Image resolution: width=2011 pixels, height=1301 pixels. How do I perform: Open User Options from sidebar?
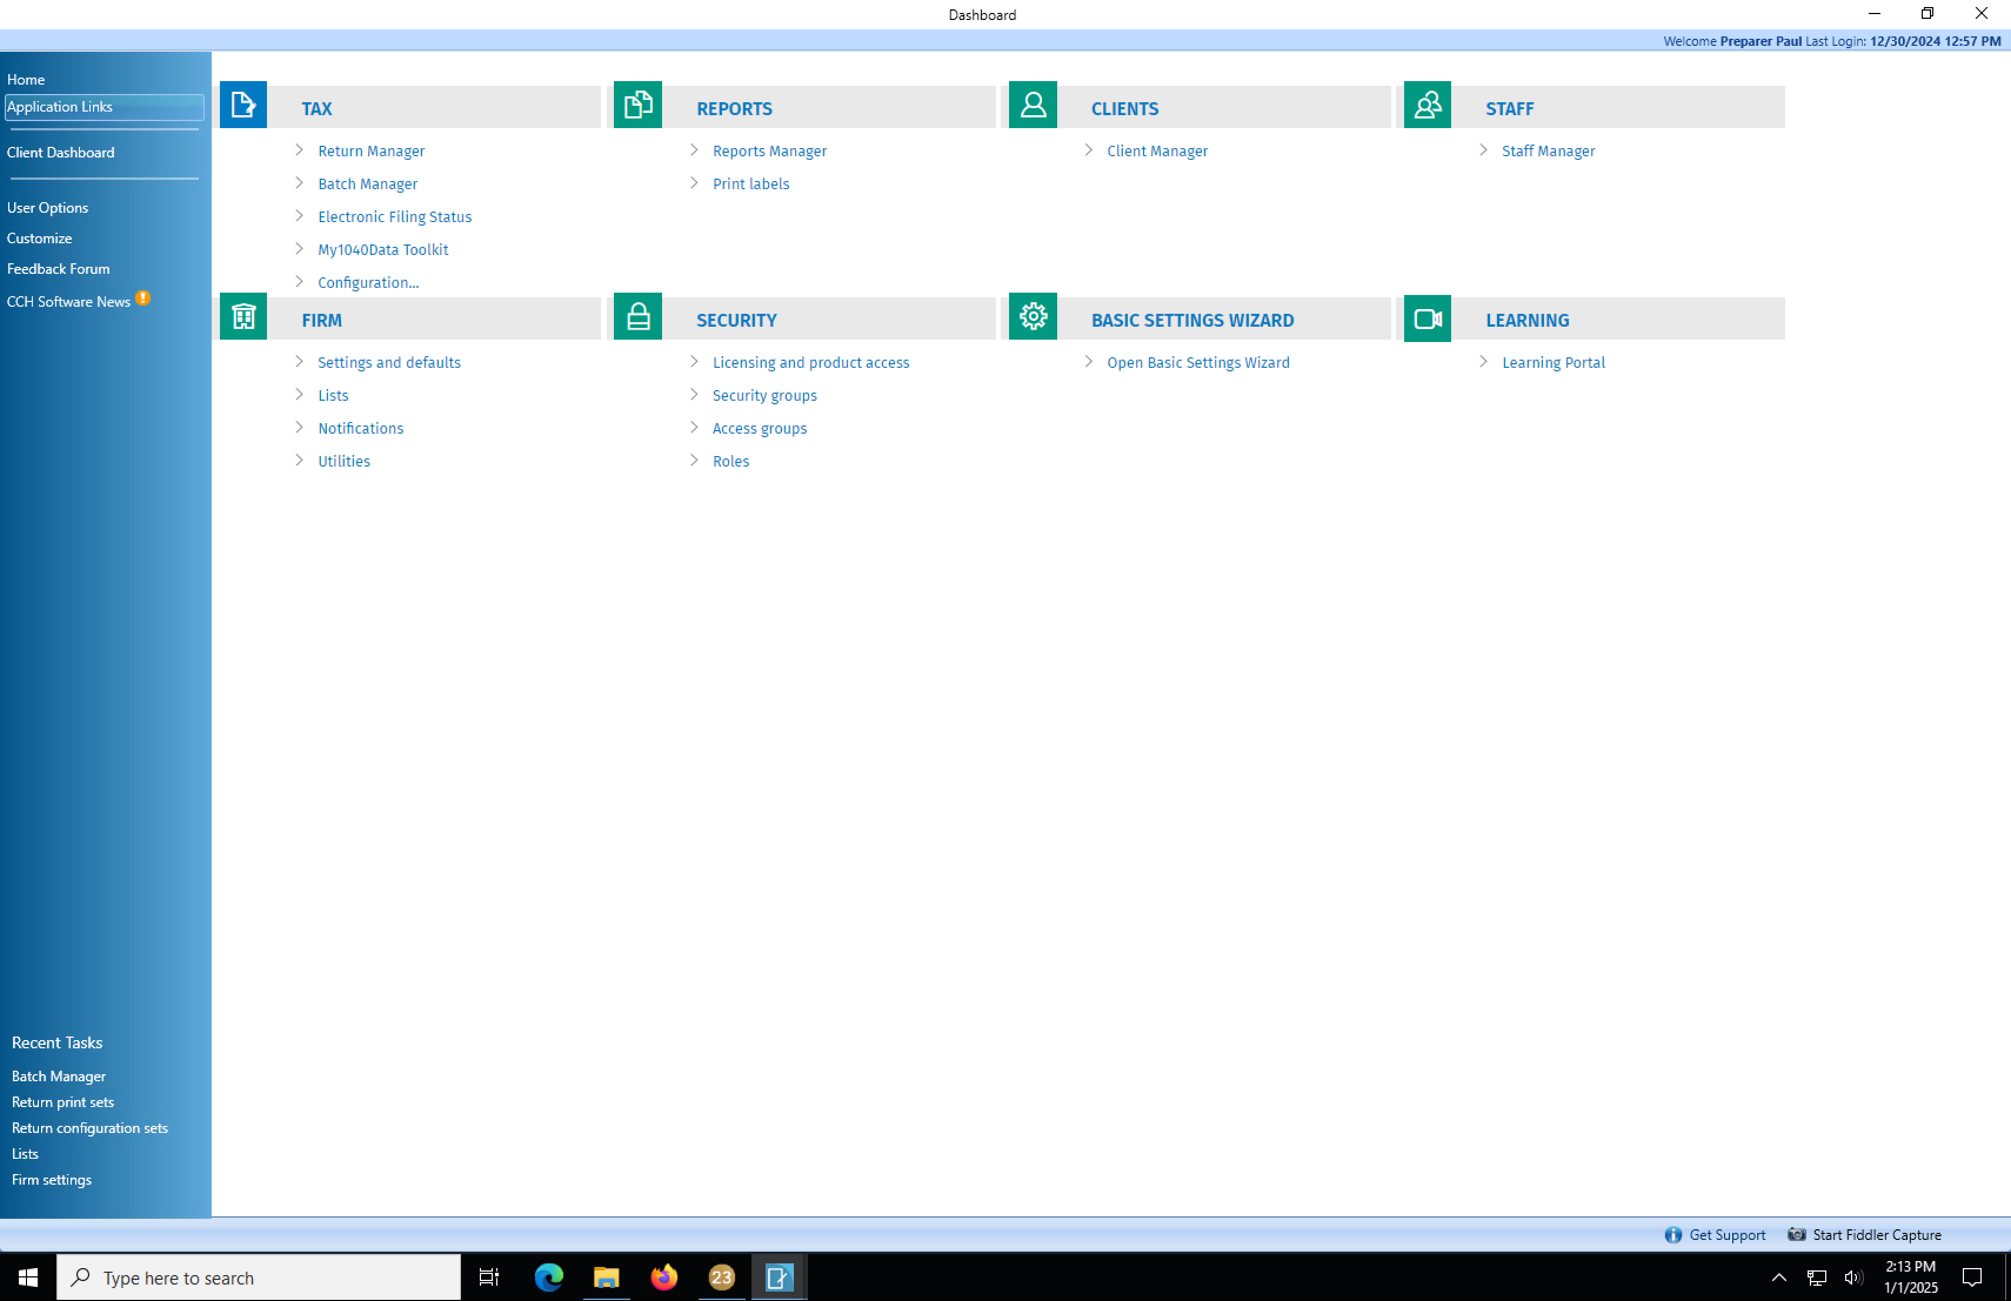tap(47, 207)
